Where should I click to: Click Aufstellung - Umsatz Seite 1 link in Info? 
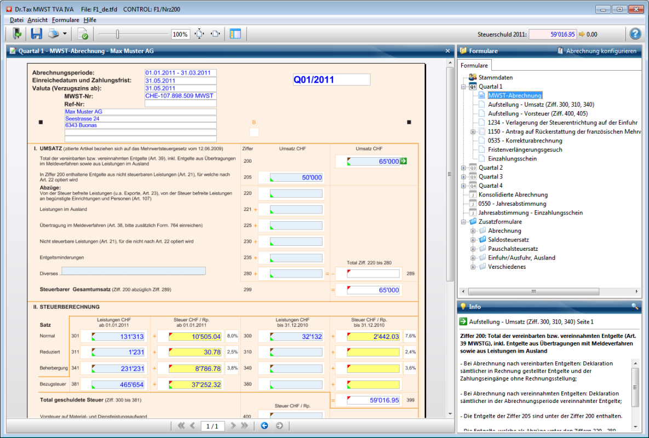pyautogui.click(x=531, y=322)
